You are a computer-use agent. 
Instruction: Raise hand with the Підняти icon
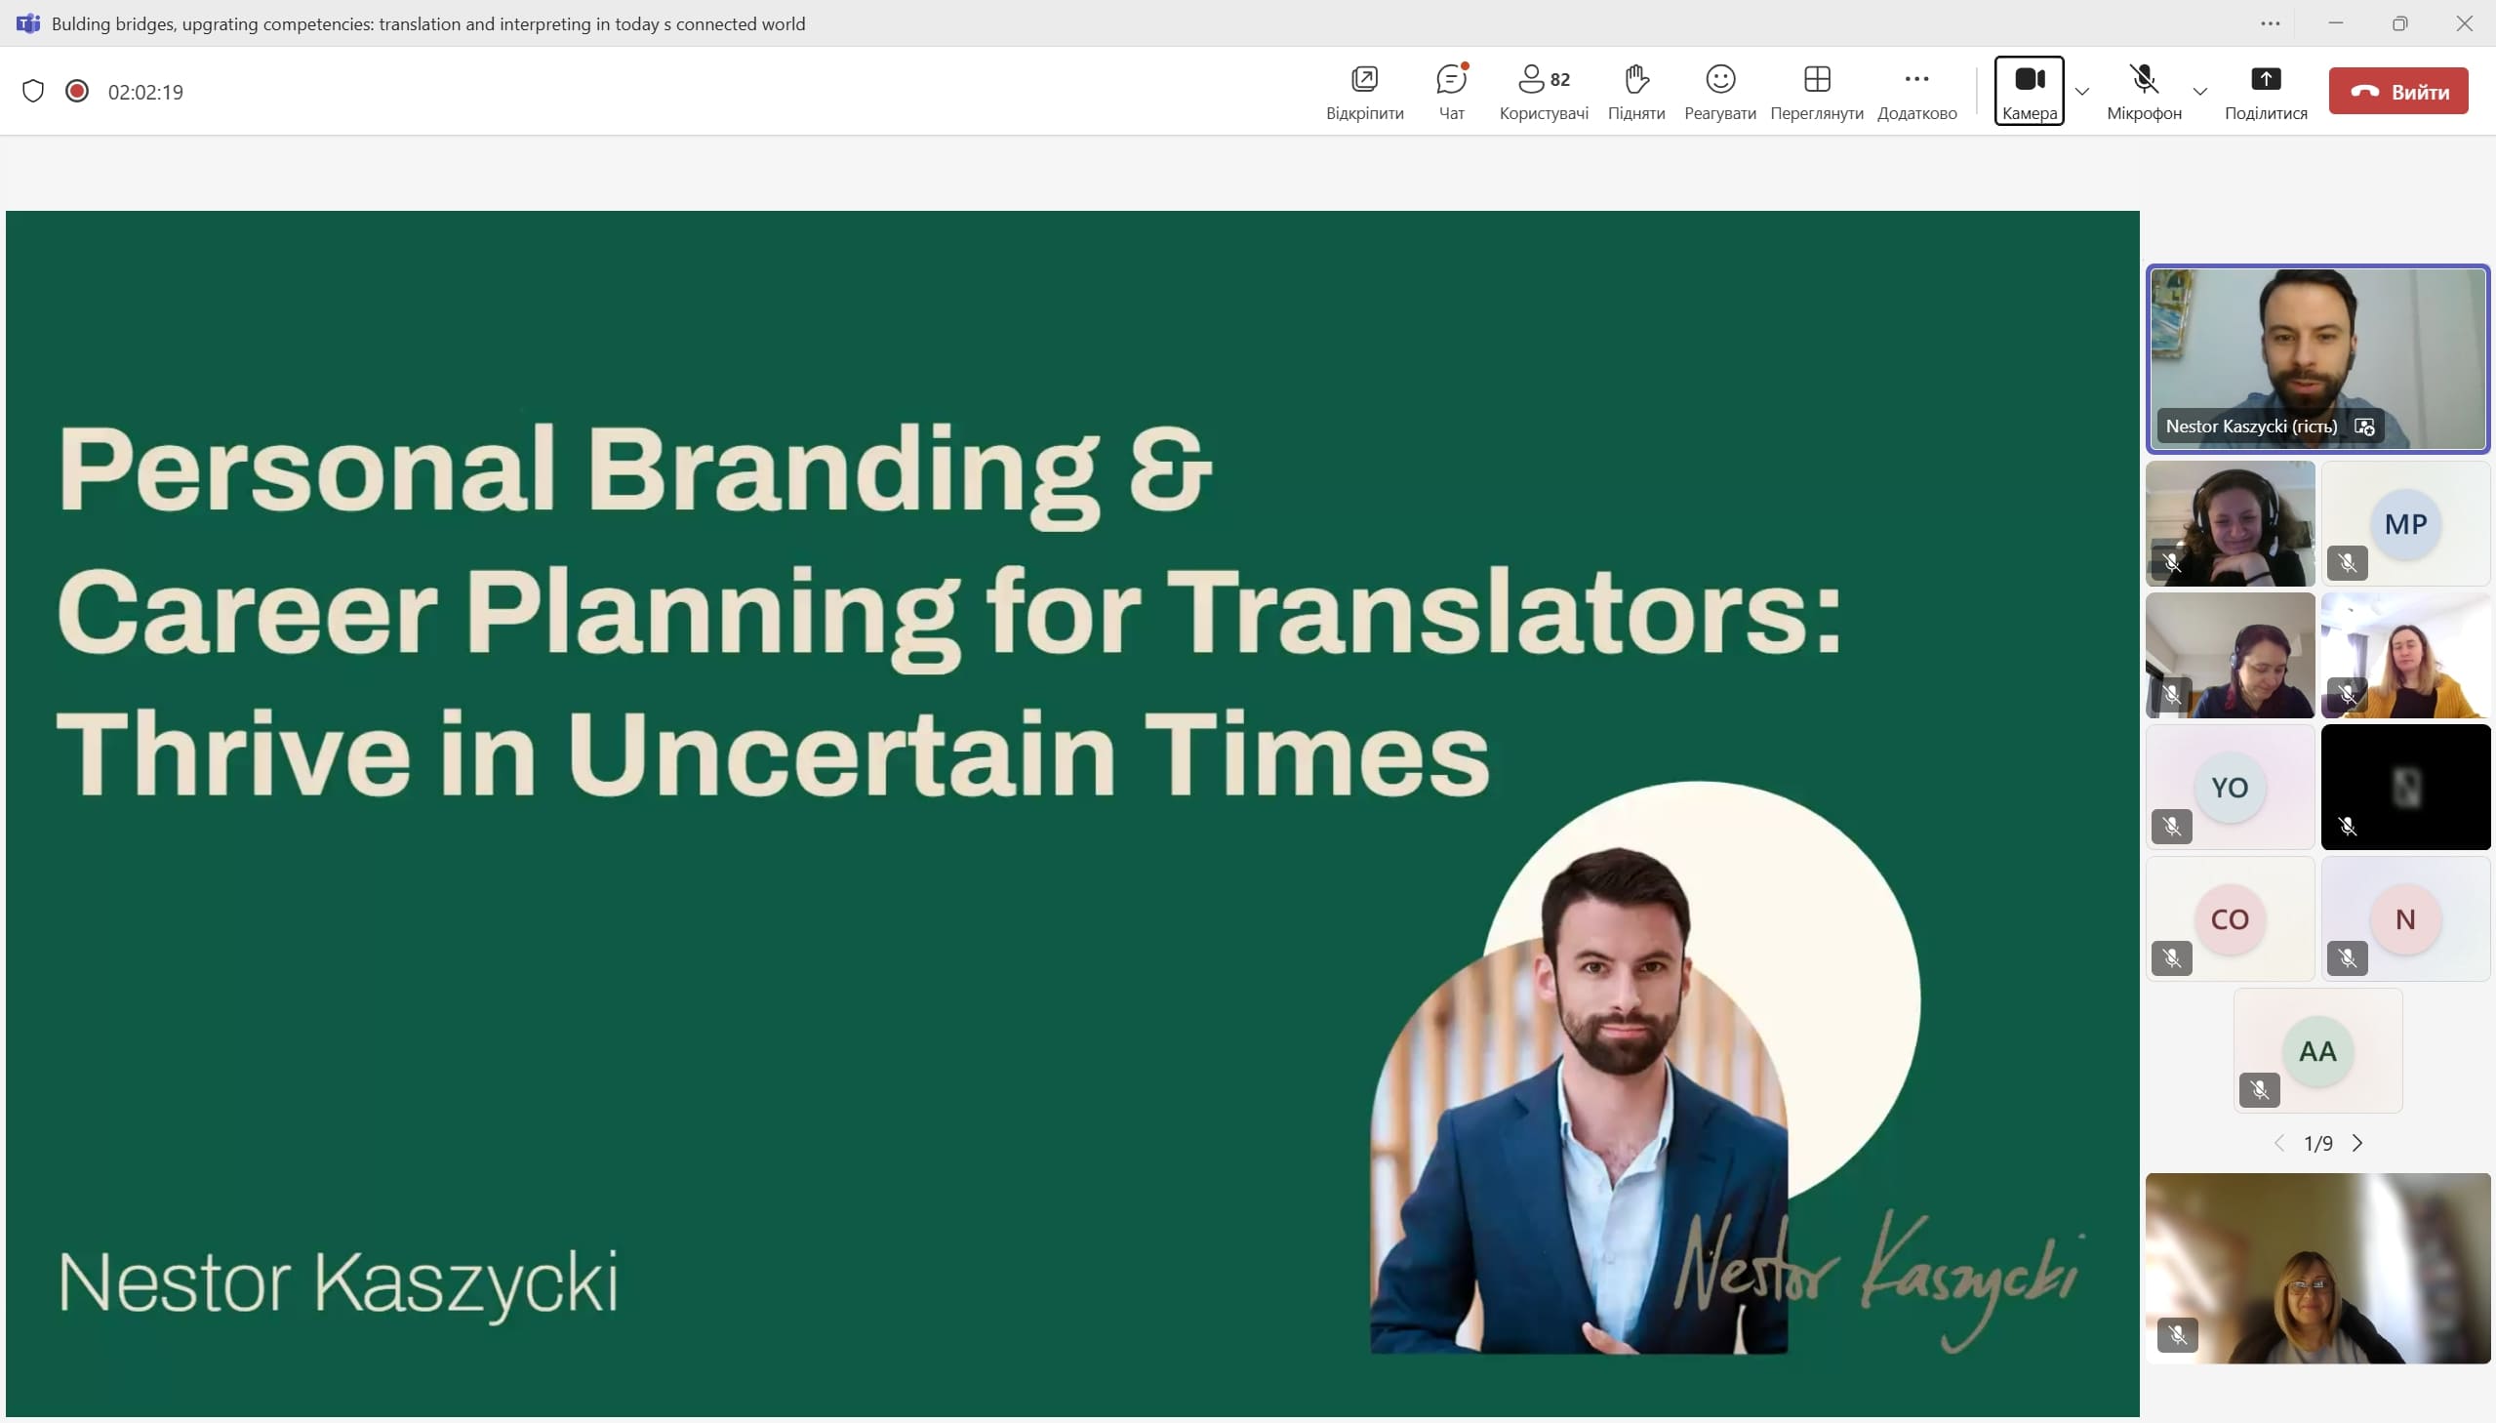pyautogui.click(x=1636, y=91)
